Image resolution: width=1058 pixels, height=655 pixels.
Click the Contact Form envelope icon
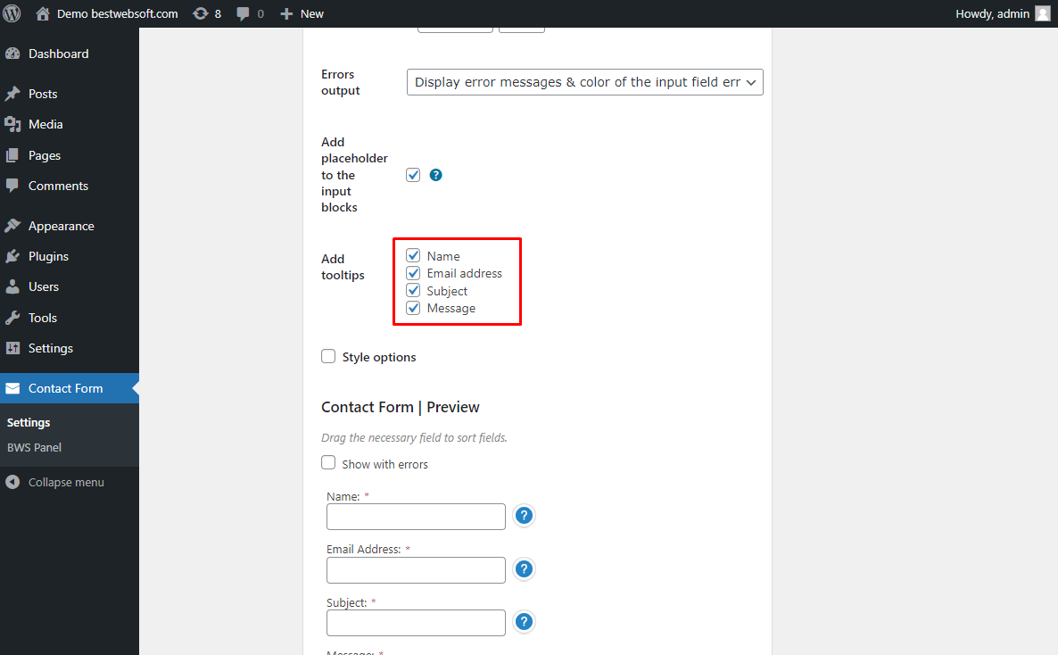click(x=12, y=388)
